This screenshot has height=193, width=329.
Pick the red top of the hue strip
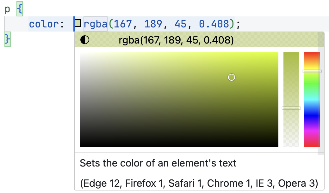312,54
